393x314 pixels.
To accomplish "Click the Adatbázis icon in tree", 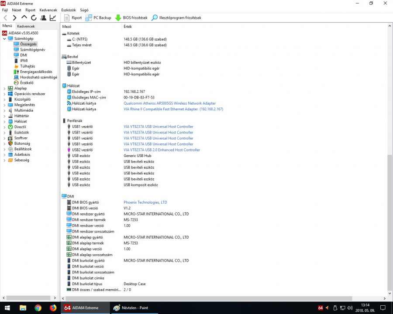I will coord(10,154).
